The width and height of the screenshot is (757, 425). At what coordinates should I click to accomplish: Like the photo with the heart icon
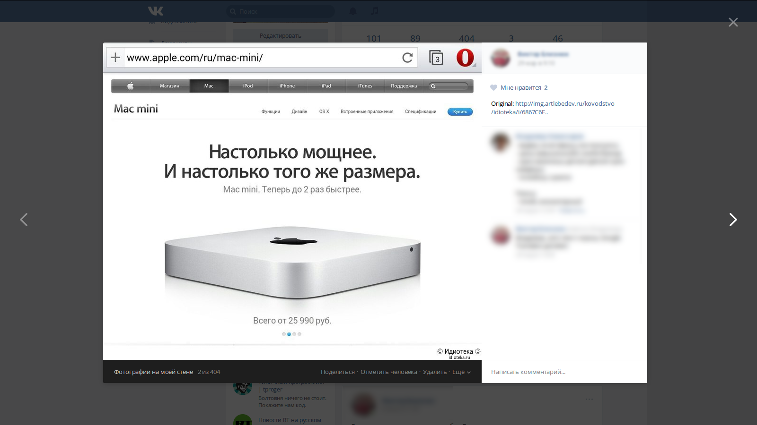pos(493,87)
